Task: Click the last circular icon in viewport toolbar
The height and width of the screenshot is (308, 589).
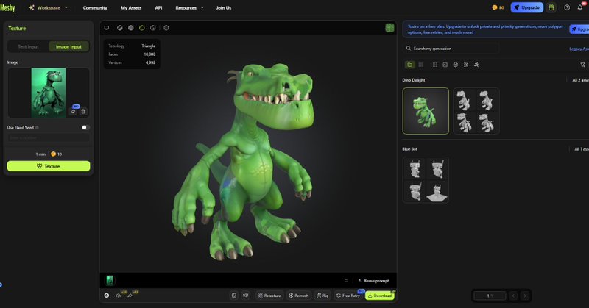Action: [166, 28]
